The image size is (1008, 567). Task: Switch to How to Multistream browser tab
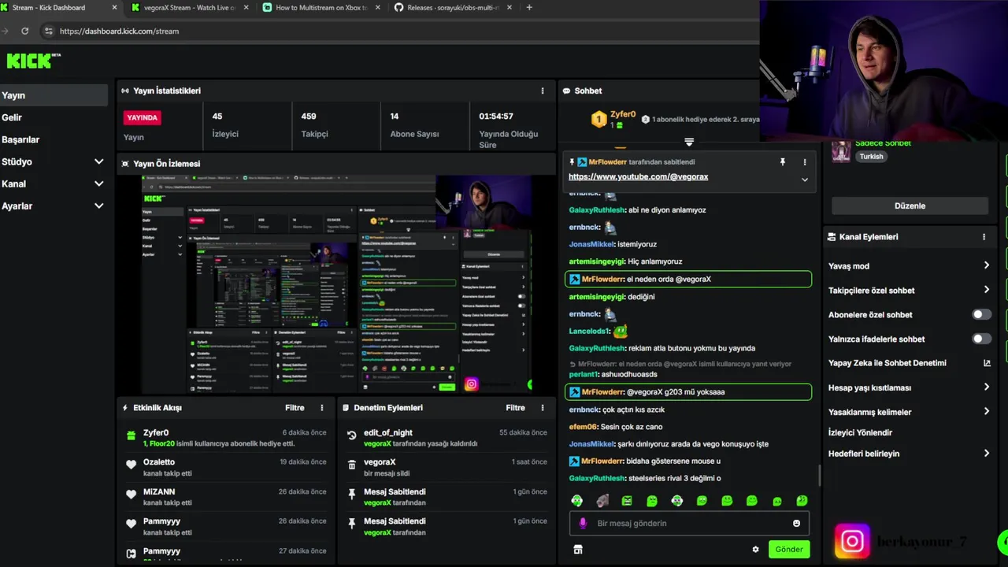click(321, 8)
